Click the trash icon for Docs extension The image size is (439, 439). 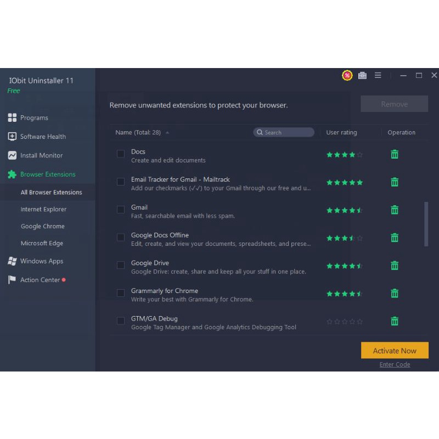(x=394, y=155)
